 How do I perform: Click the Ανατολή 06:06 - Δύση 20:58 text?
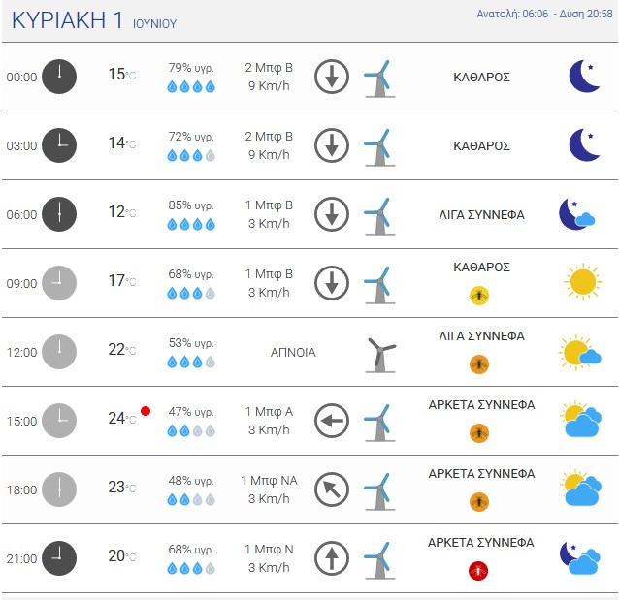545,14
